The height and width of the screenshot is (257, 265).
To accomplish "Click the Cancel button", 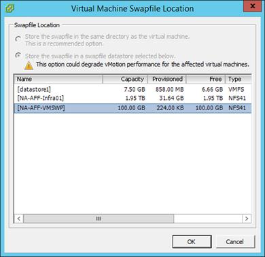I will click(x=235, y=241).
